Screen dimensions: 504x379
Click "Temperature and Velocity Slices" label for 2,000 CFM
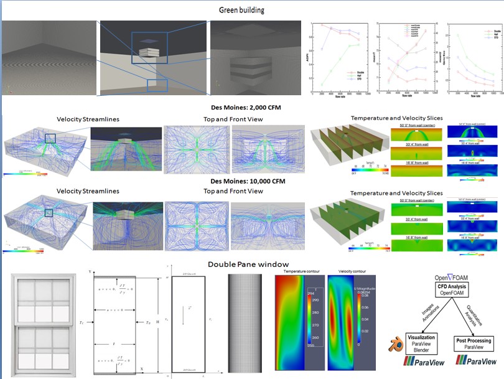click(x=396, y=118)
